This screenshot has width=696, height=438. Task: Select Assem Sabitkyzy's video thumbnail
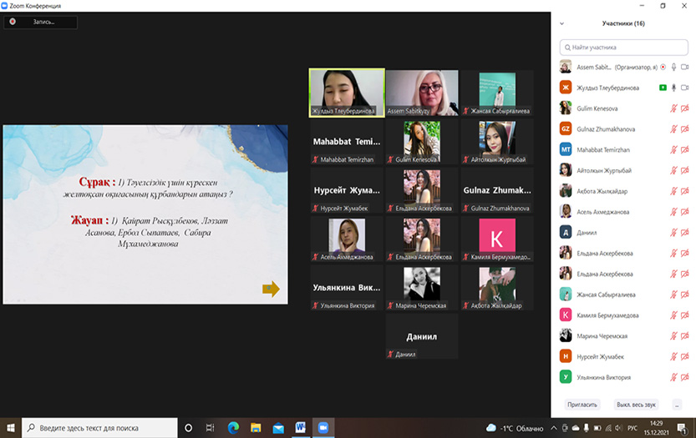pyautogui.click(x=422, y=92)
